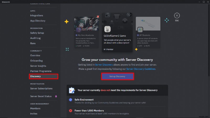The width and height of the screenshot is (210, 118).
Task: Follow the Server Discovery link
Action: tap(104, 65)
